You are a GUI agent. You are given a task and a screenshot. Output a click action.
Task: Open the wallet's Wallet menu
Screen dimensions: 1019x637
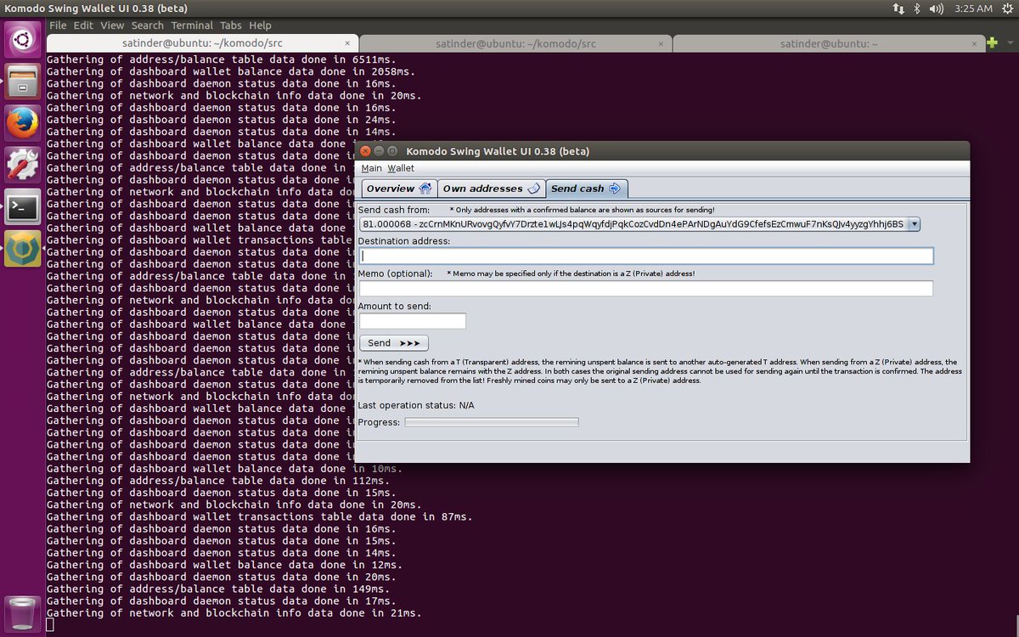click(401, 168)
